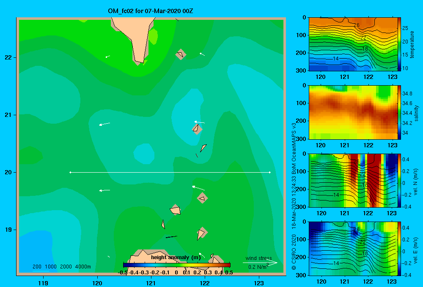Image resolution: width=423 pixels, height=287 pixels.
Task: Click the "300" depth label of the salinity panel
Action: [301, 138]
